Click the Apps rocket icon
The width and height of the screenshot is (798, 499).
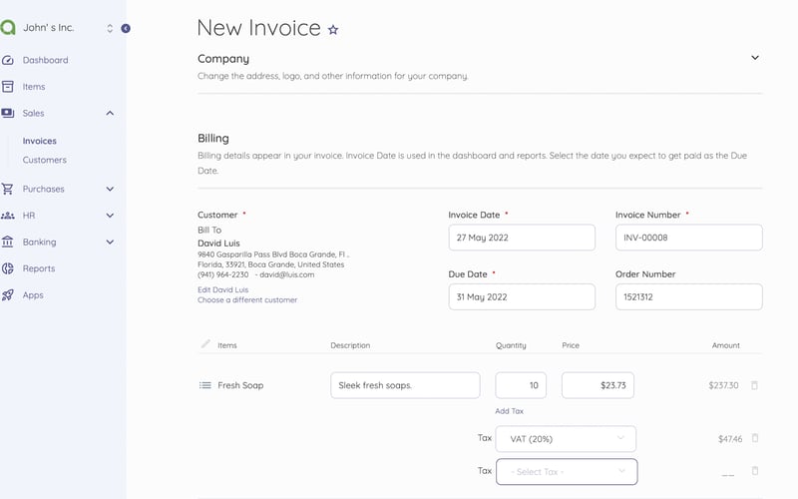pyautogui.click(x=8, y=294)
